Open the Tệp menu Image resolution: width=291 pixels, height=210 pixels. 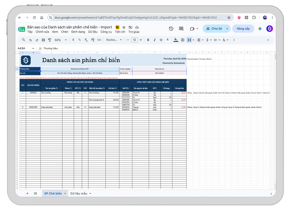click(x=30, y=32)
